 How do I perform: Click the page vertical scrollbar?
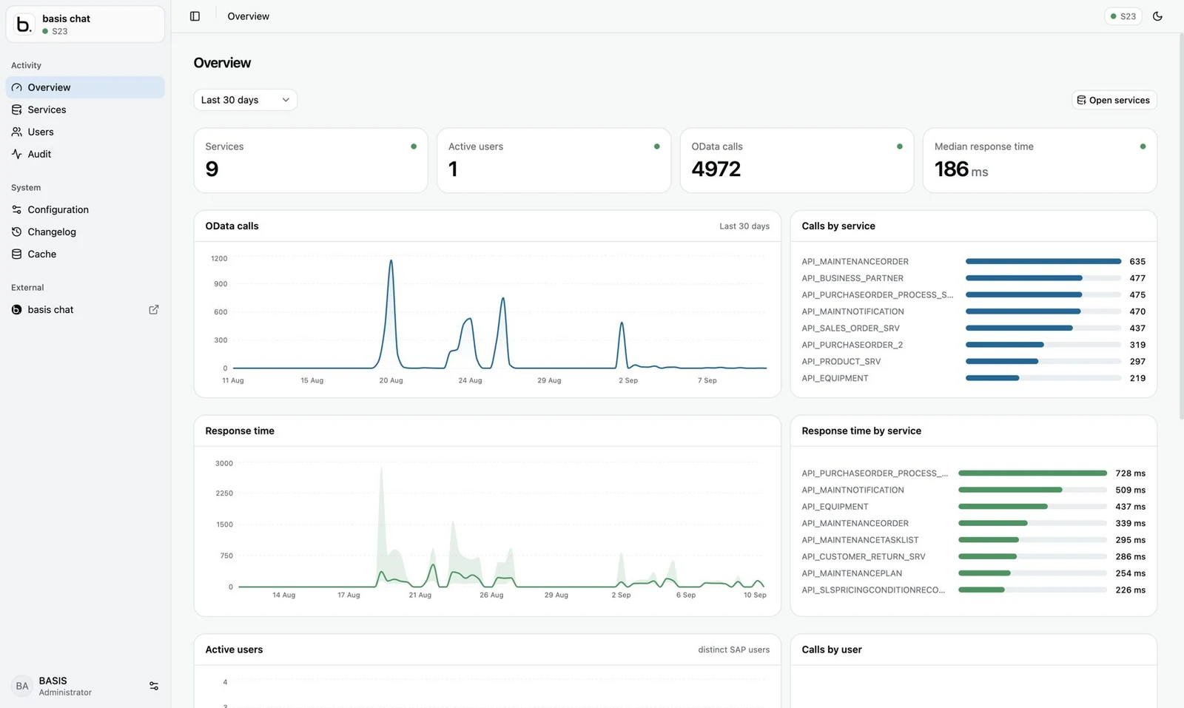click(1180, 226)
